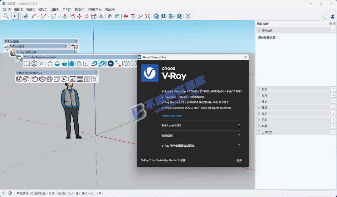The height and width of the screenshot is (197, 337).
Task: Open dropdown arrow next to Rectangle tool
Action: [x=58, y=16]
